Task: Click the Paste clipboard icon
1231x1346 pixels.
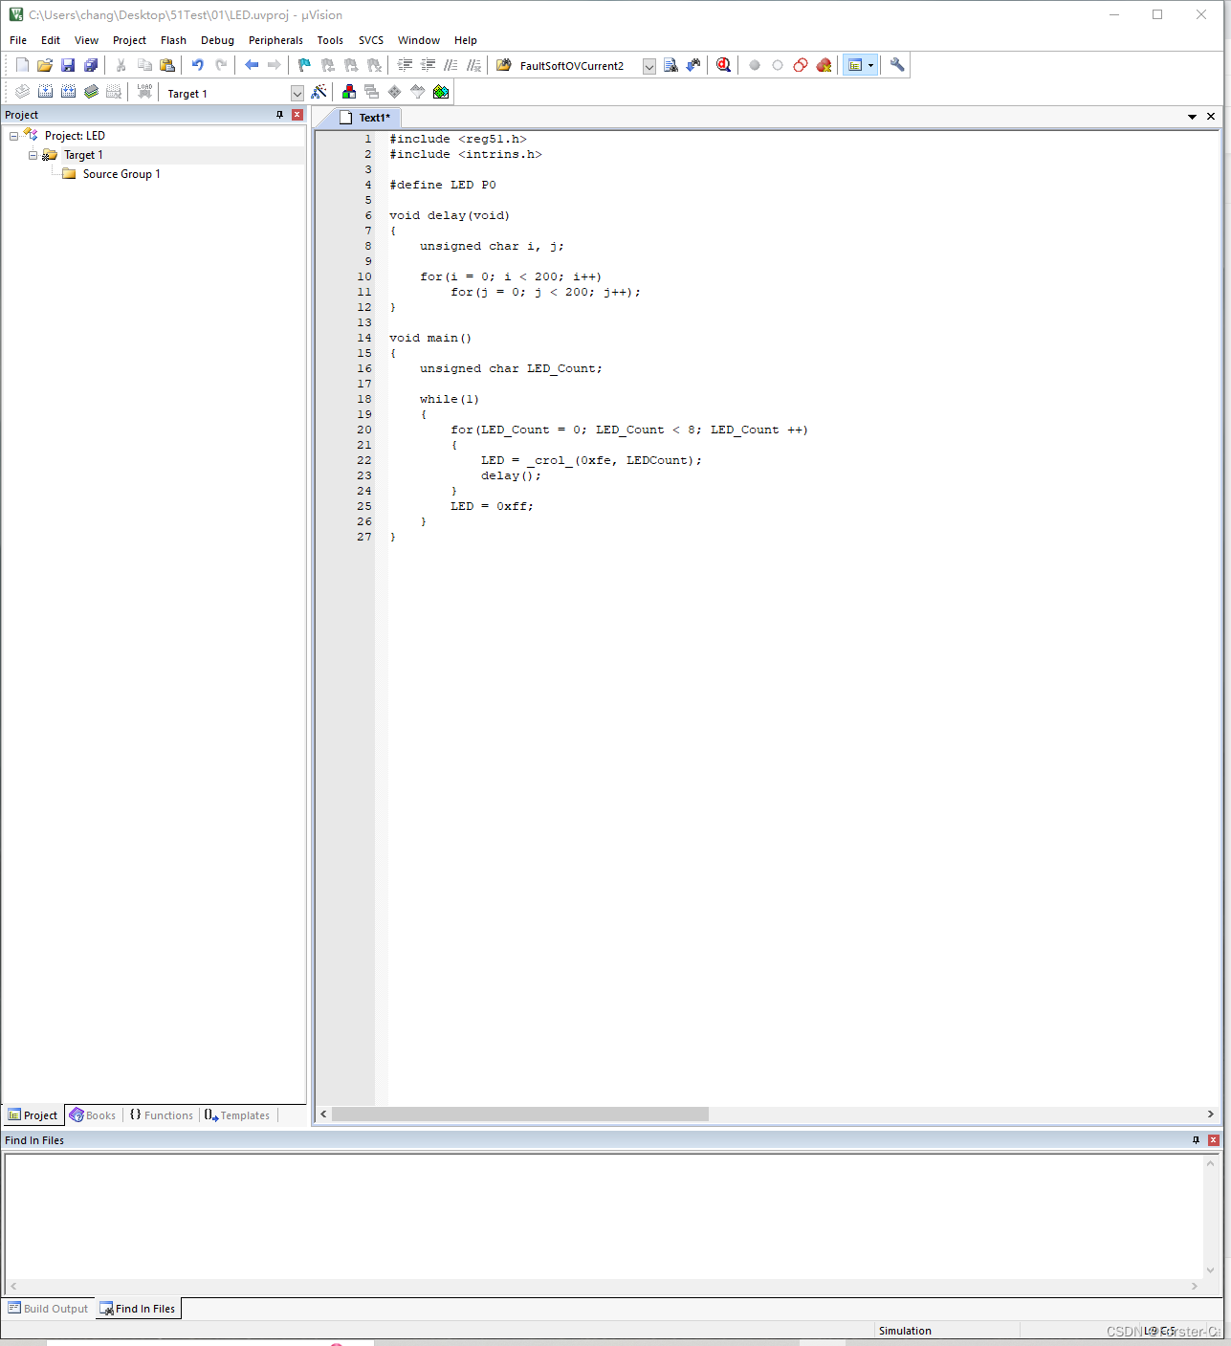Action: click(x=167, y=65)
